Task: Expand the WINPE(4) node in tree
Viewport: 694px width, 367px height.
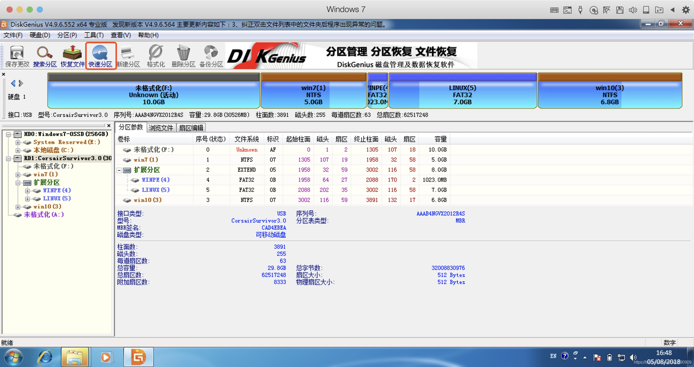Action: pyautogui.click(x=27, y=191)
